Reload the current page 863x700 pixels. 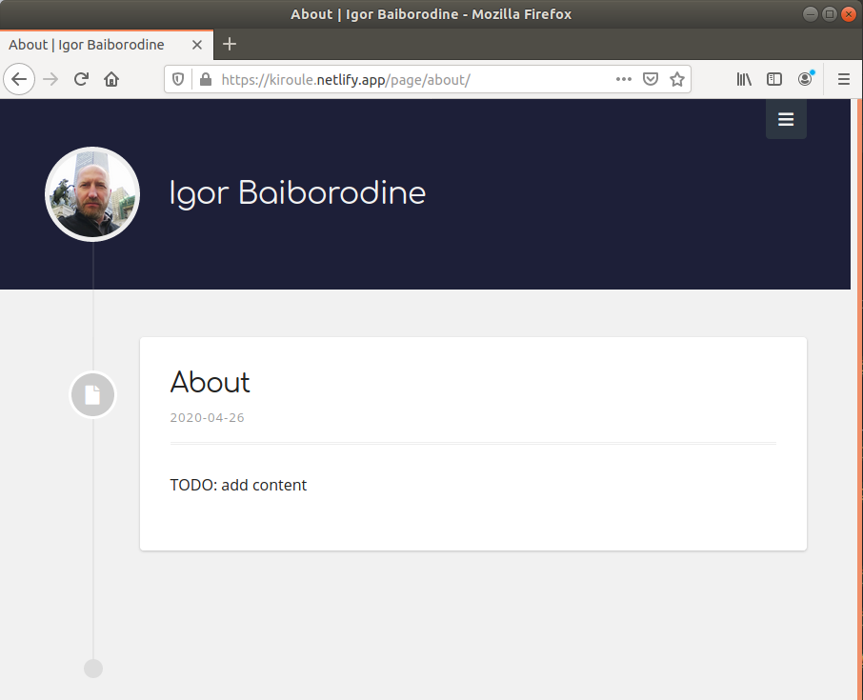pos(82,79)
